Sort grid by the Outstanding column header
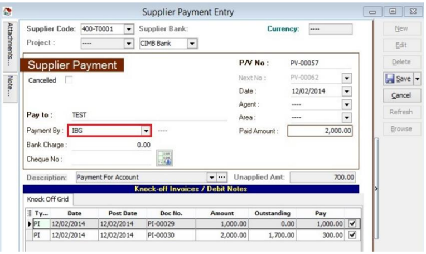 (272, 213)
